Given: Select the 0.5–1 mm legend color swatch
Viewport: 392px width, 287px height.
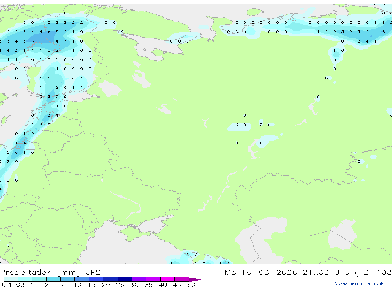Looking at the screenshot, I should 25,279.
